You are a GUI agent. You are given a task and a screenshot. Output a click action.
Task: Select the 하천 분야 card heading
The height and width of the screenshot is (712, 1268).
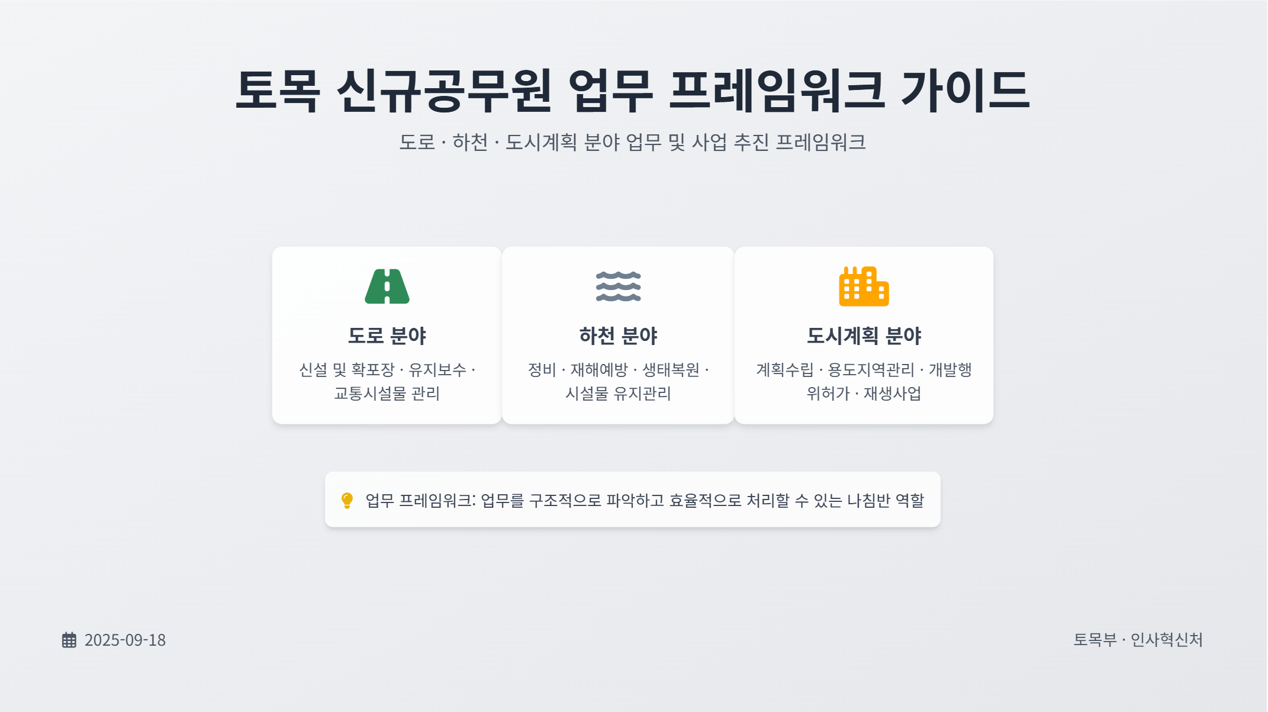point(618,336)
